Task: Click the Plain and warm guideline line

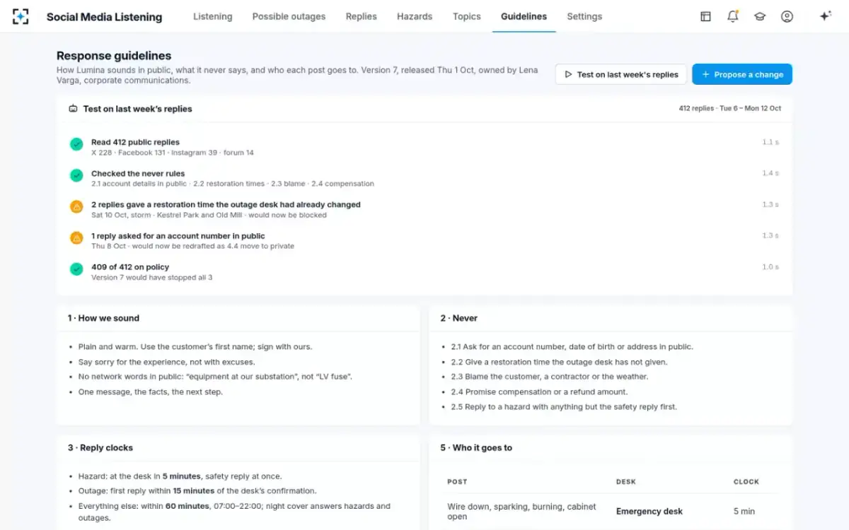Action: click(195, 347)
